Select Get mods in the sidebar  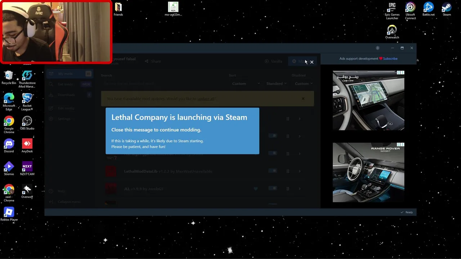pyautogui.click(x=70, y=84)
